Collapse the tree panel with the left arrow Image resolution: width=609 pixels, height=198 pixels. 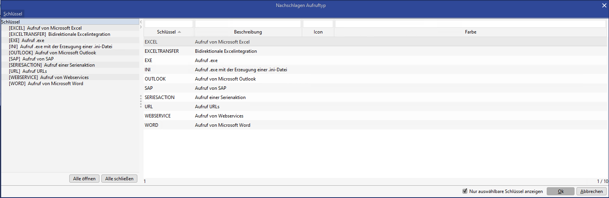(141, 22)
